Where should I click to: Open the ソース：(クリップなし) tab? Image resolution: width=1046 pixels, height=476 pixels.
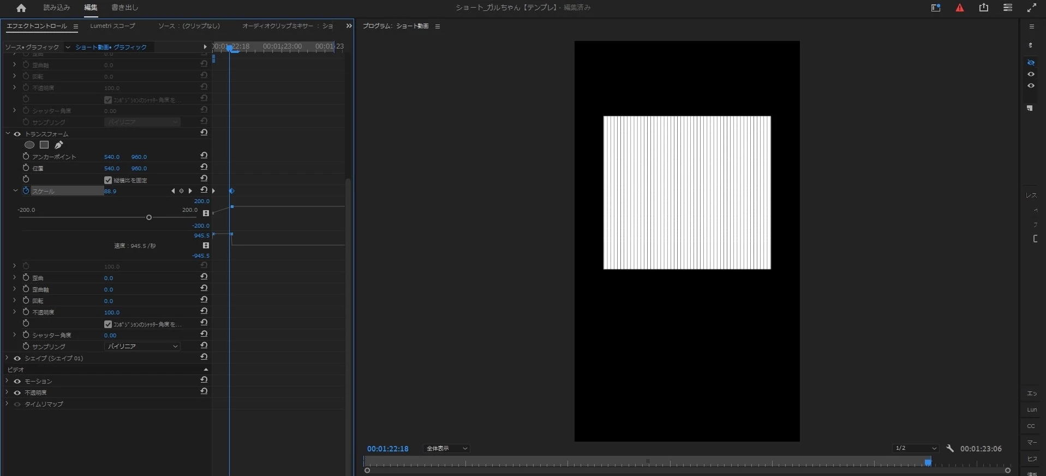[189, 26]
